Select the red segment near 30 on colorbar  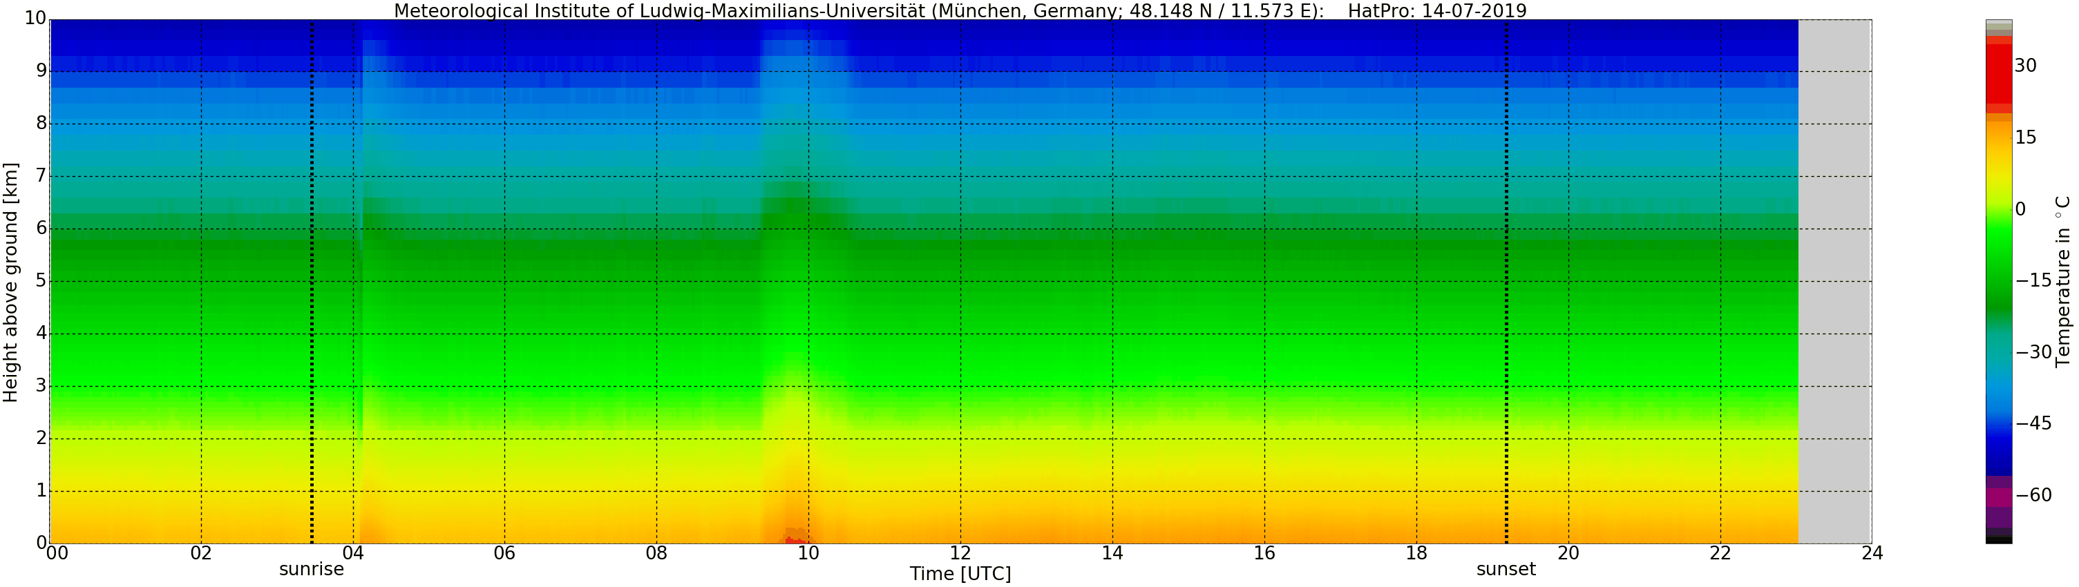[x=1998, y=73]
